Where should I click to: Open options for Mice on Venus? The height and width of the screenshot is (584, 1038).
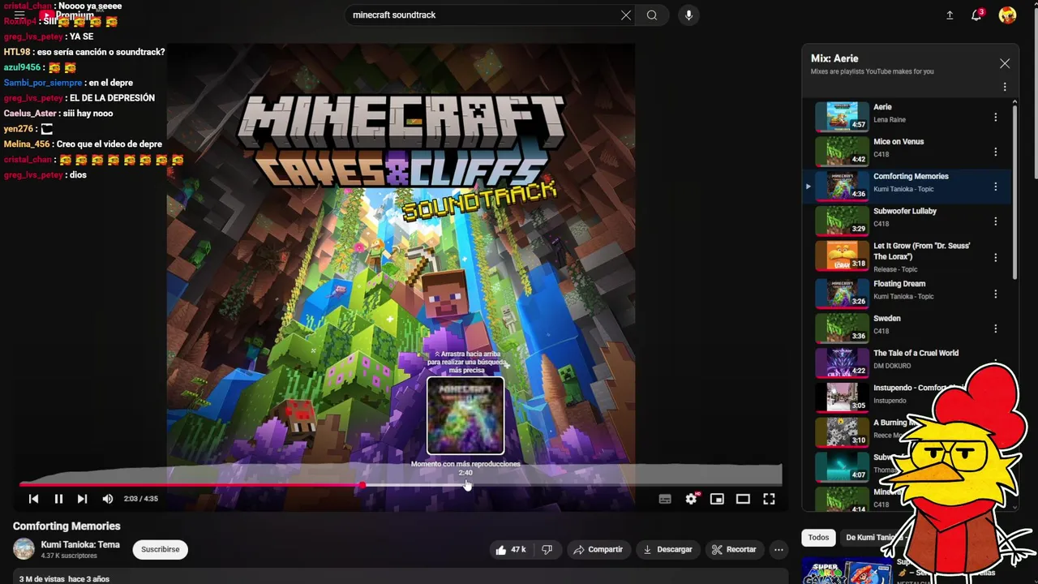pos(995,152)
